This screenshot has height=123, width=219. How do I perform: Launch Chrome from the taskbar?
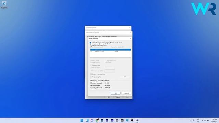[97, 120]
